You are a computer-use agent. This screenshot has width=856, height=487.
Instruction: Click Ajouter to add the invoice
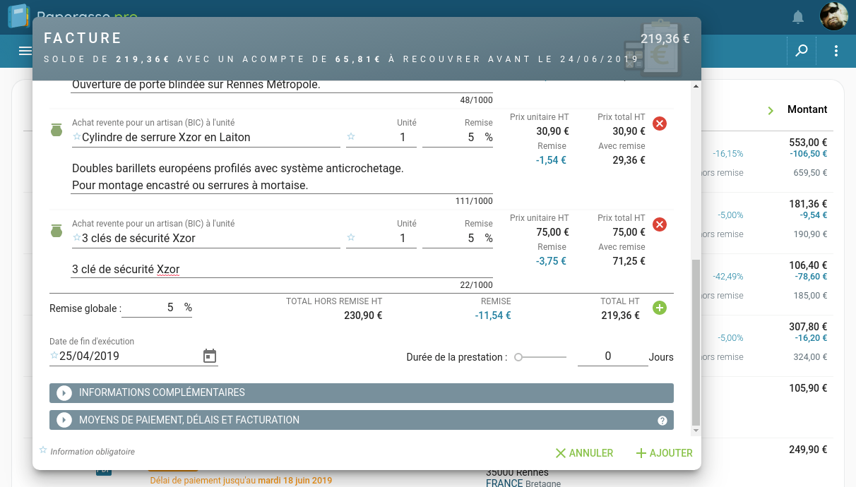(664, 453)
